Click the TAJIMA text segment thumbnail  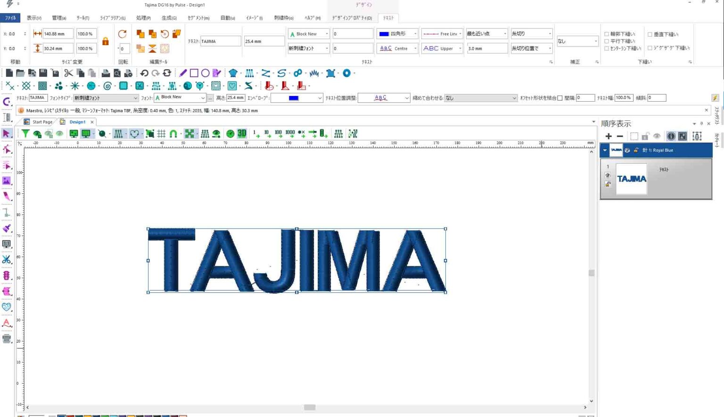631,179
